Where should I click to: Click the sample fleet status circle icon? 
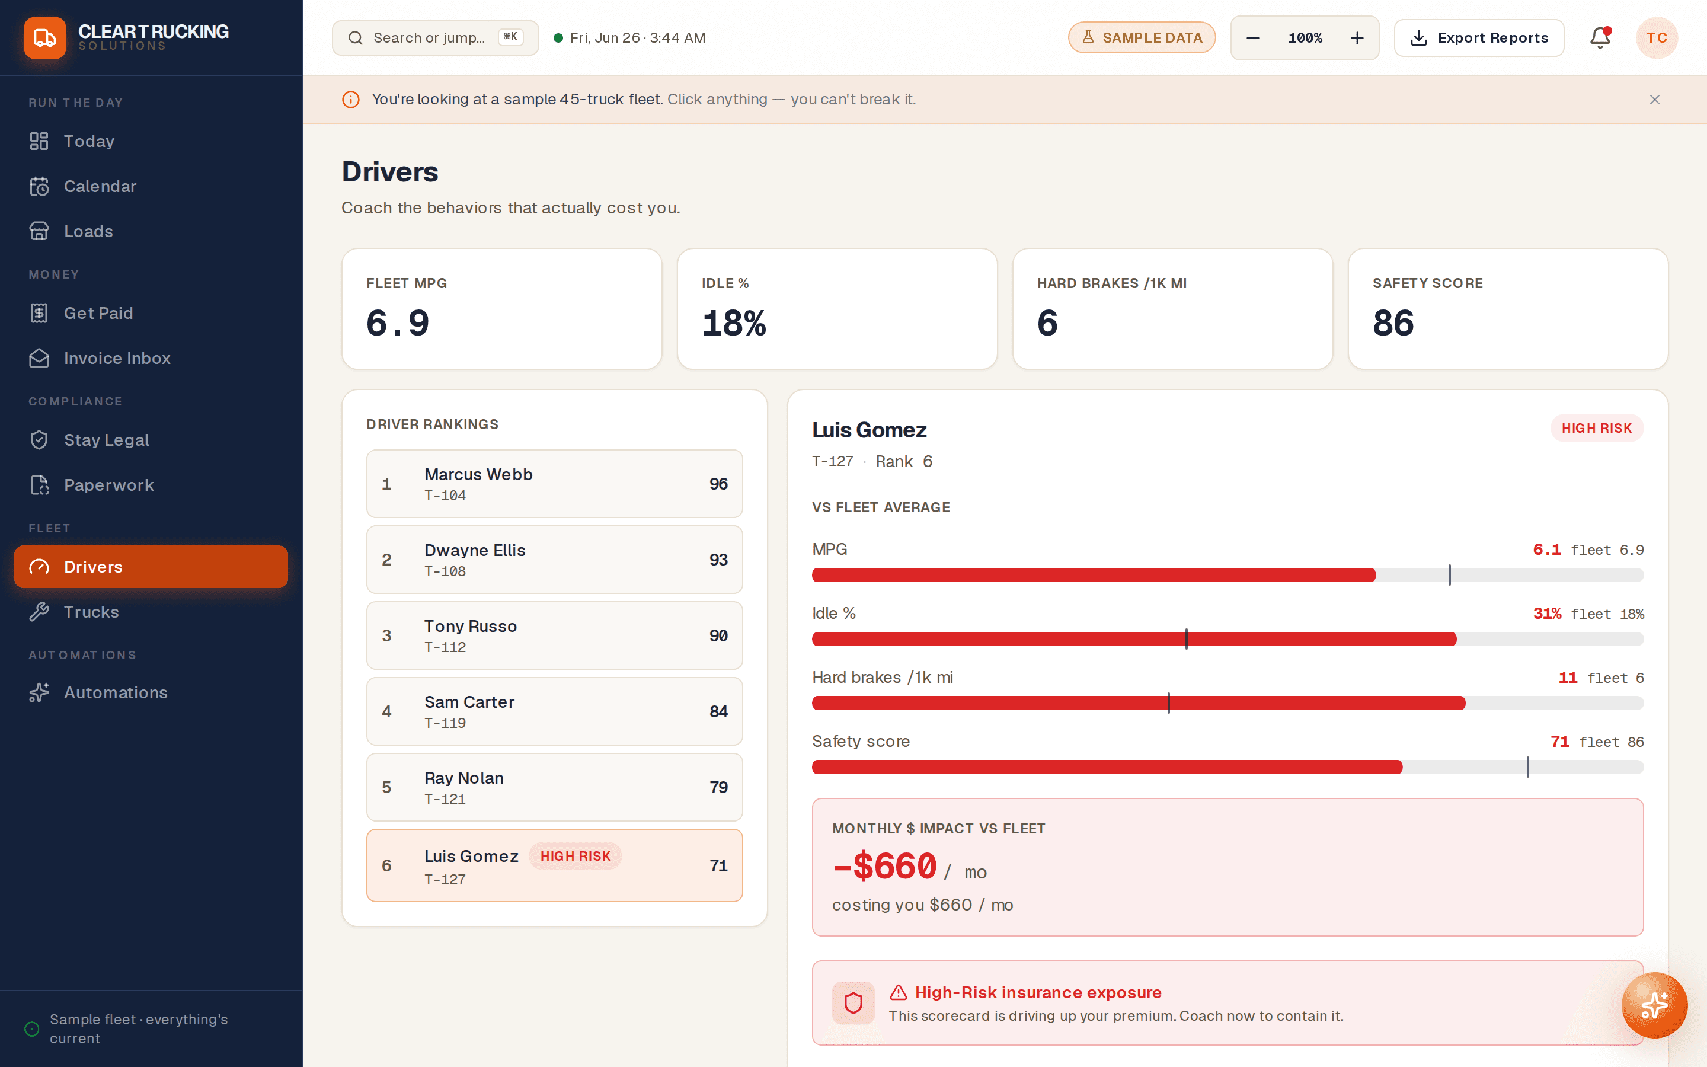tap(32, 1029)
